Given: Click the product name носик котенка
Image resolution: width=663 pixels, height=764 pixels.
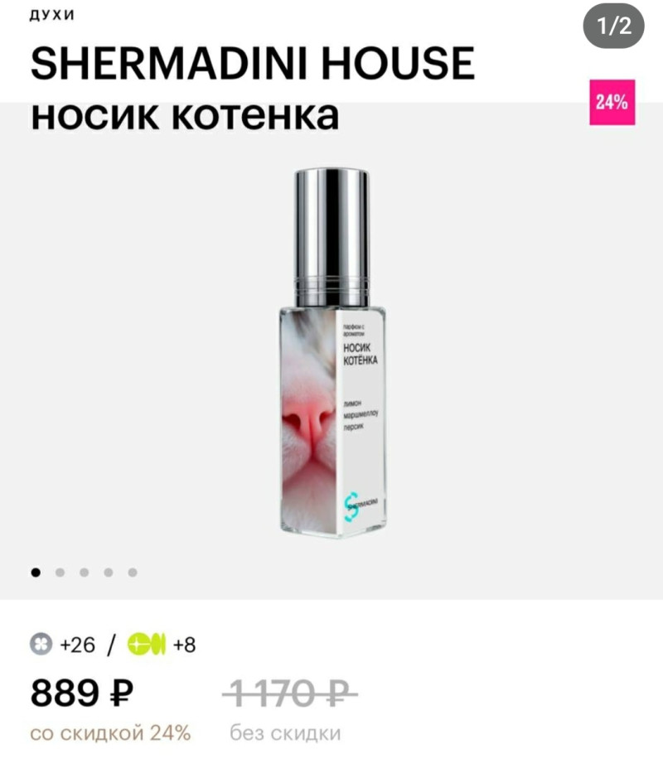Looking at the screenshot, I should pyautogui.click(x=185, y=116).
